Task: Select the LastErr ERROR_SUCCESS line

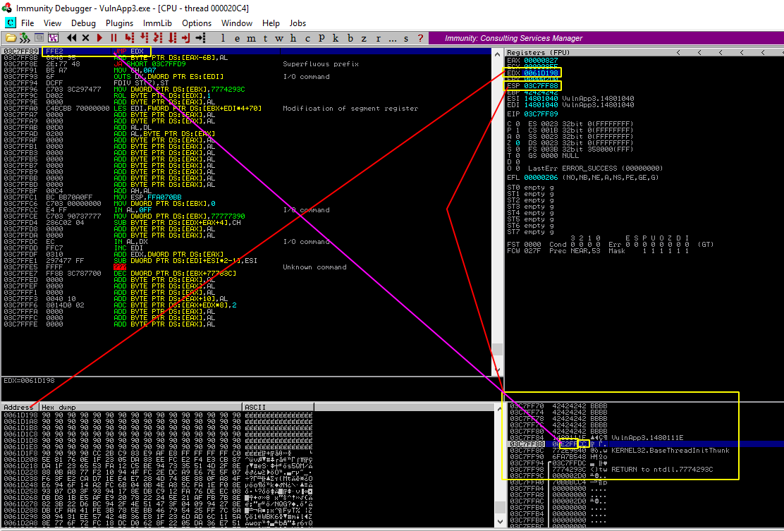Action: pos(595,169)
